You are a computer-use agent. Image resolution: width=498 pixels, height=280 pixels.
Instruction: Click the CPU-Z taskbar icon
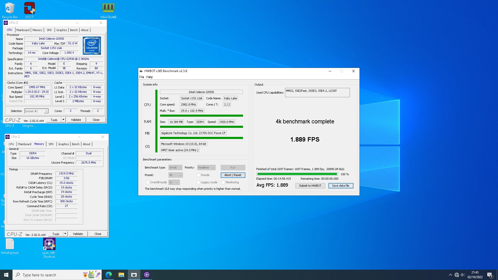click(x=147, y=275)
